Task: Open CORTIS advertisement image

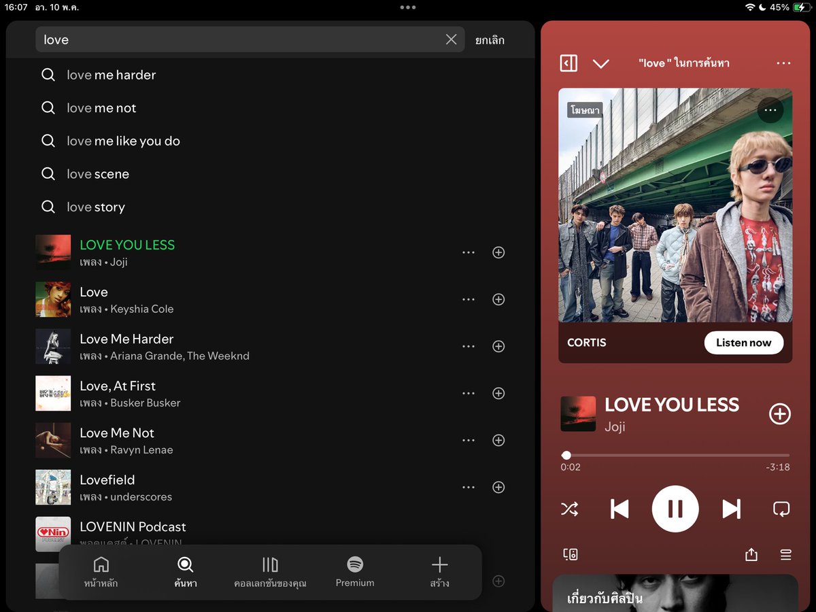Action: click(x=675, y=205)
